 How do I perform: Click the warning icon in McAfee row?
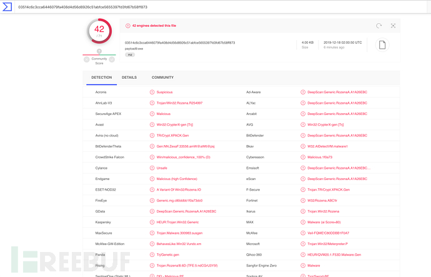(x=303, y=233)
